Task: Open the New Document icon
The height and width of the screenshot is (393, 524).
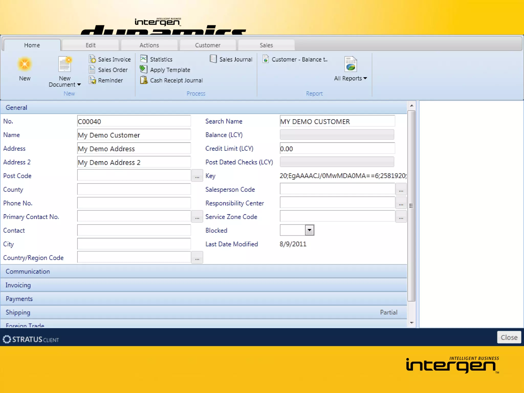Action: tap(65, 64)
